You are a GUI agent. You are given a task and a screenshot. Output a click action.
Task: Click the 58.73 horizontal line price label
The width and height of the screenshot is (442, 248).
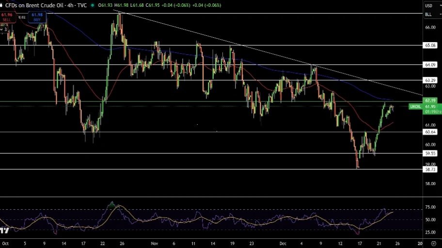coord(430,169)
